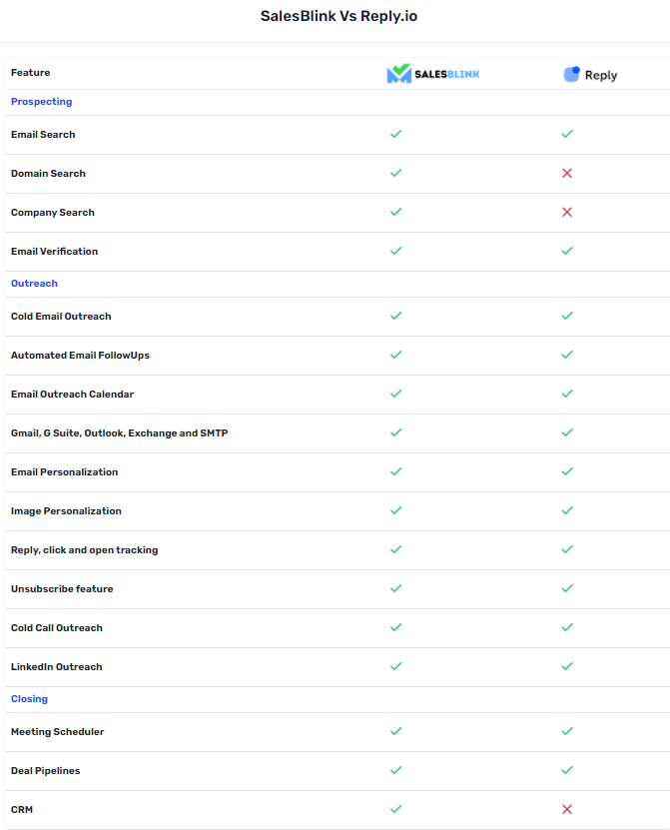Click the Automated Email FollowUps label
670x830 pixels.
80,356
